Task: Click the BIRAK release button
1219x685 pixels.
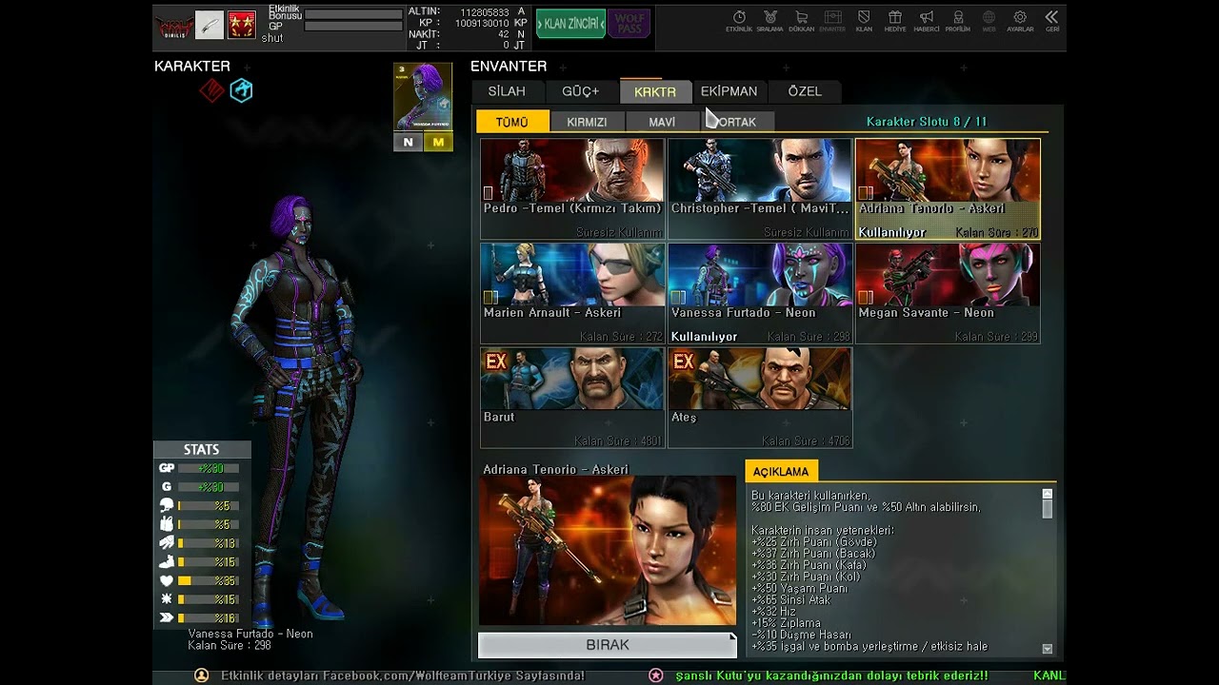Action: (608, 645)
